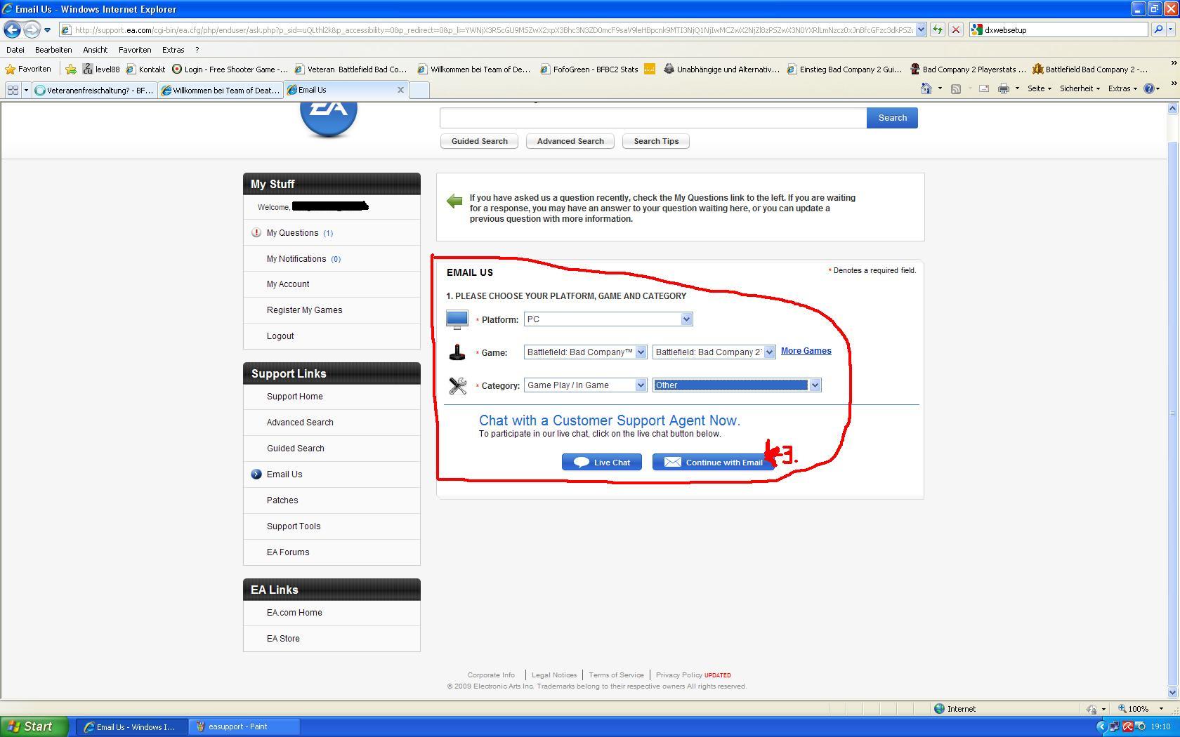
Task: Click the Home icon in command bar
Action: [x=926, y=88]
